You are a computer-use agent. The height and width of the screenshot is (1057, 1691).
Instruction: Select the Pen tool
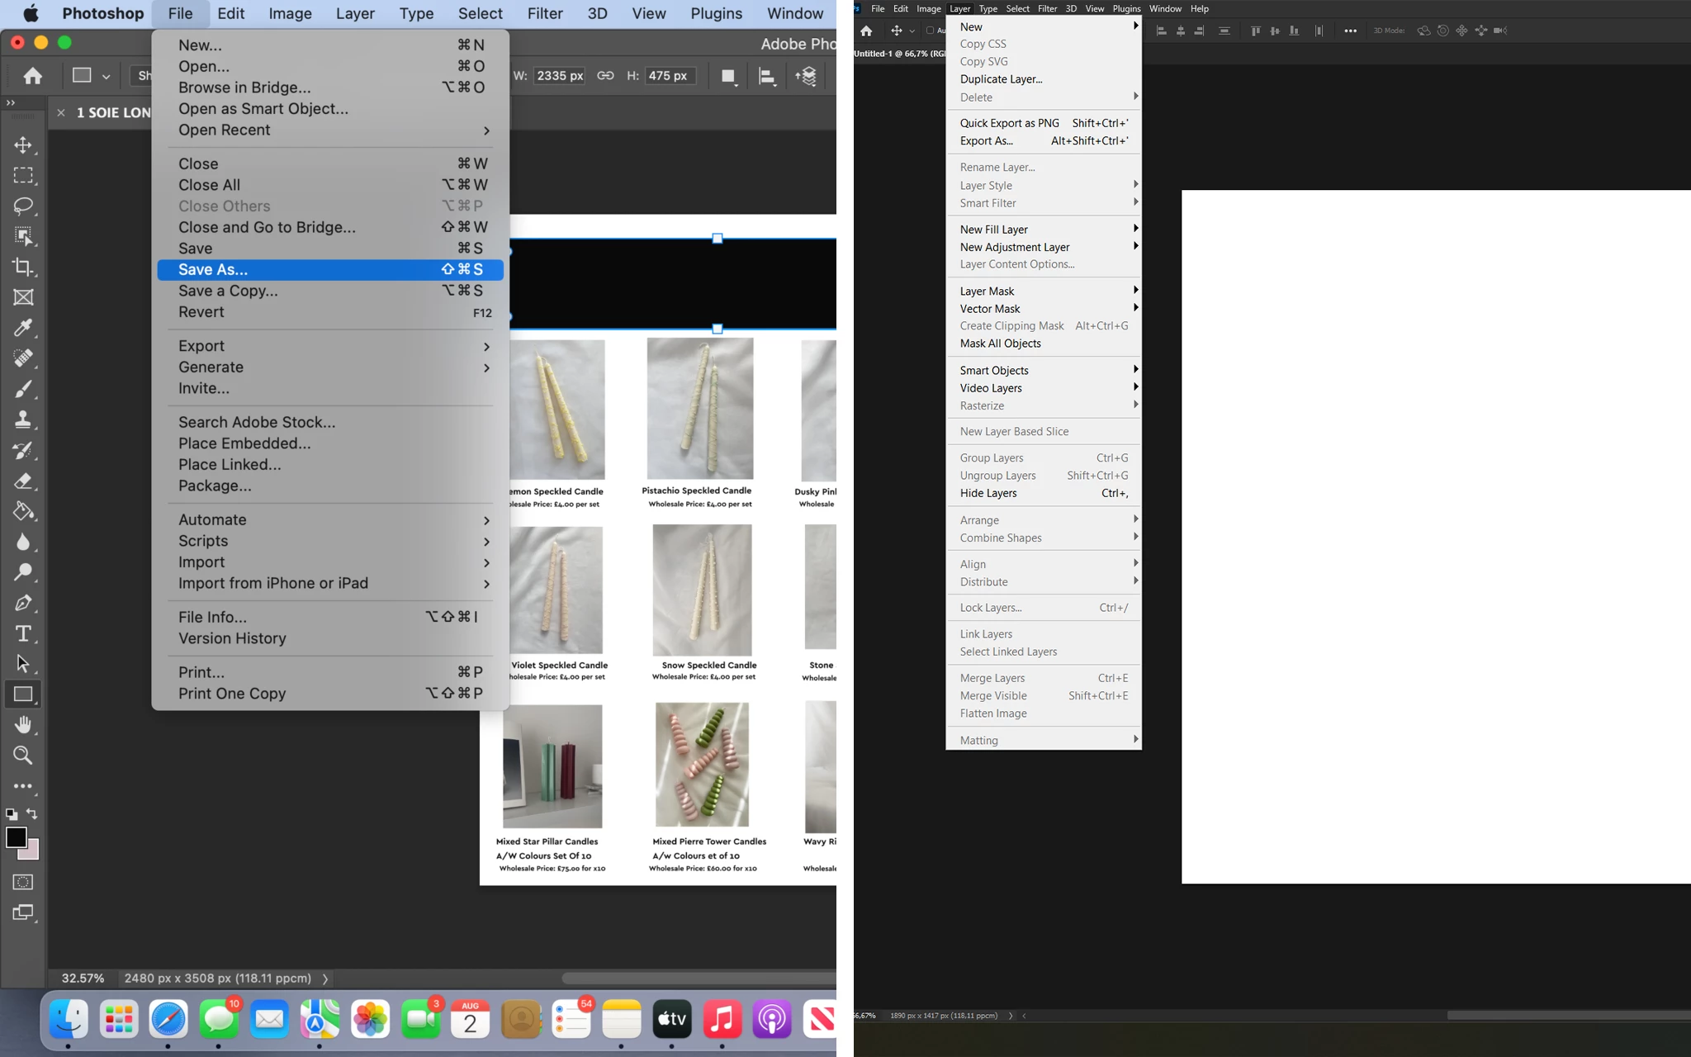(23, 603)
